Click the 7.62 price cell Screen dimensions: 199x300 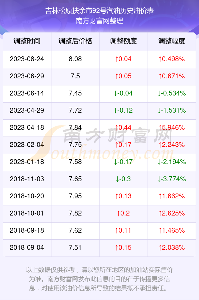[x=75, y=230]
